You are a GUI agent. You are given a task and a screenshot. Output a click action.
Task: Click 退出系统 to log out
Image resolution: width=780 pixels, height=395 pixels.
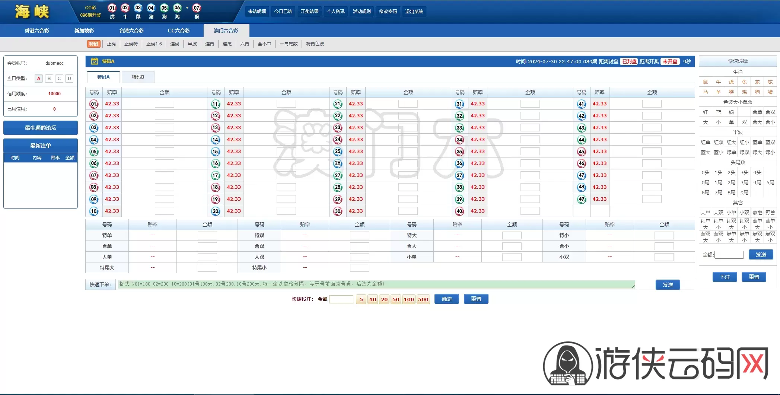pos(414,12)
